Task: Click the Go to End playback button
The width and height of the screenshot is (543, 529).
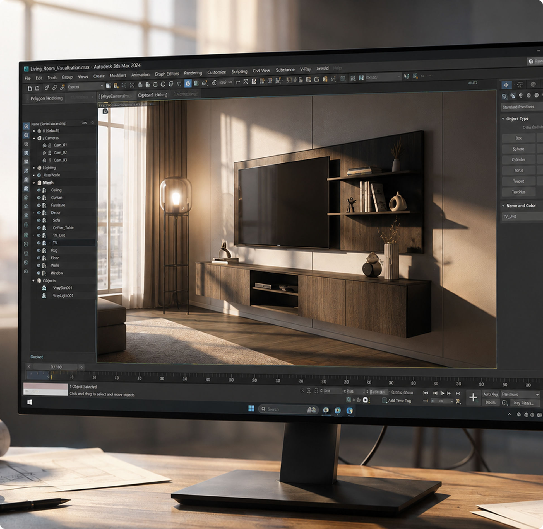Action: click(458, 393)
